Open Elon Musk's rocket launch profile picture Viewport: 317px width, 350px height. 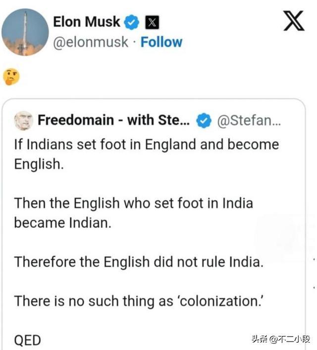click(x=25, y=32)
